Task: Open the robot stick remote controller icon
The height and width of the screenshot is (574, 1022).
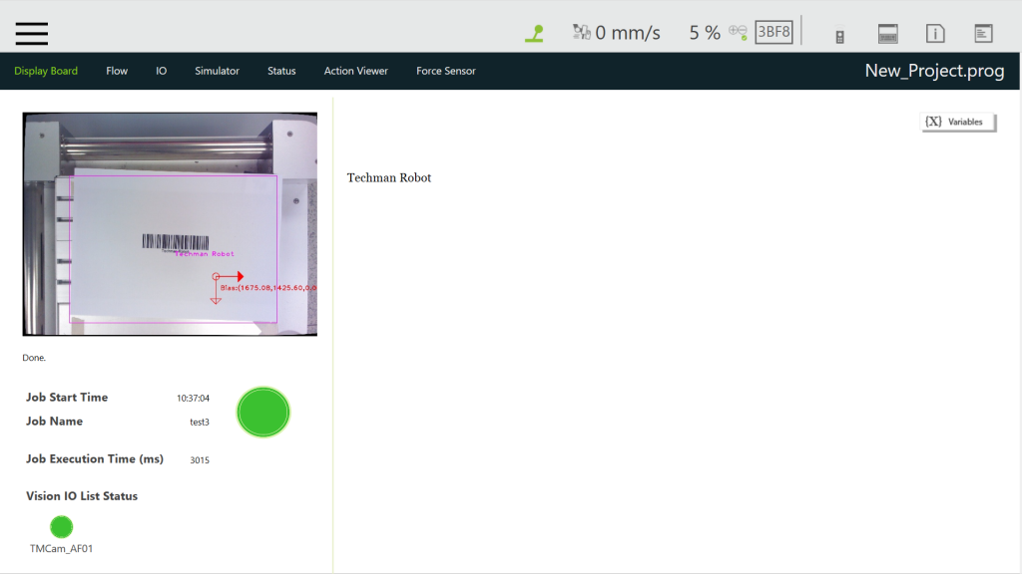Action: pos(839,35)
